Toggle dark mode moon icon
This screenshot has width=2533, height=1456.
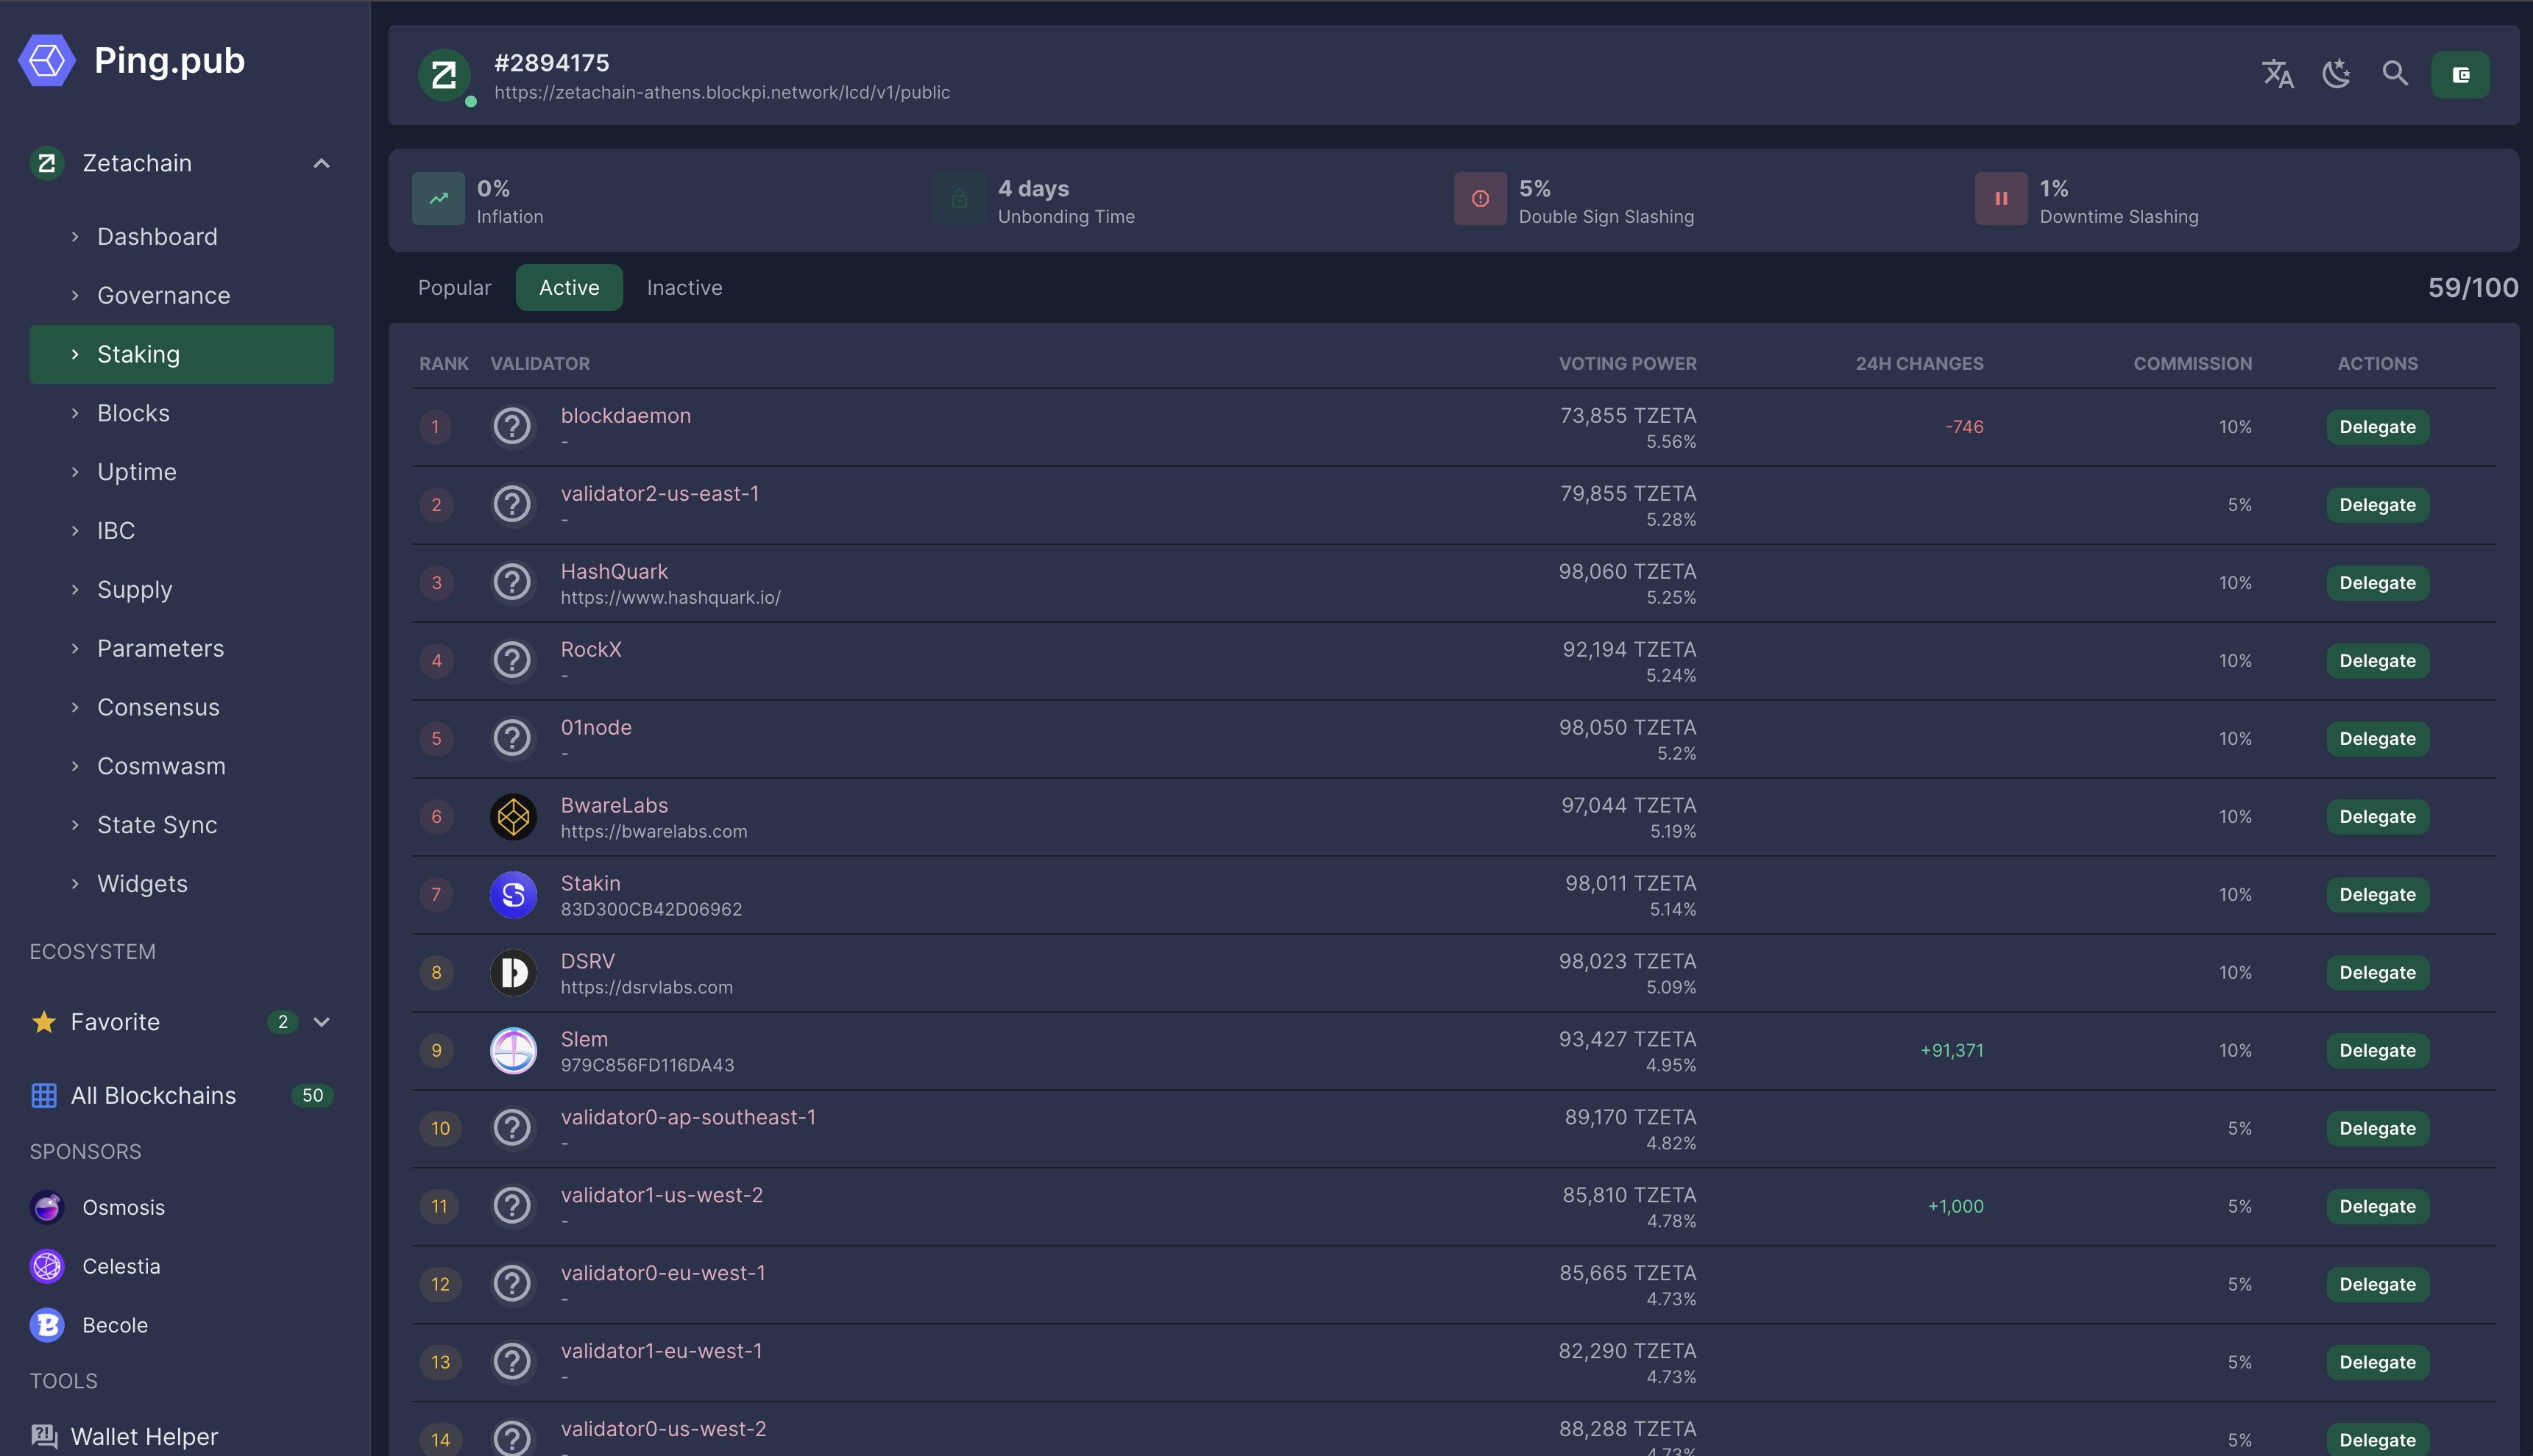(2336, 74)
